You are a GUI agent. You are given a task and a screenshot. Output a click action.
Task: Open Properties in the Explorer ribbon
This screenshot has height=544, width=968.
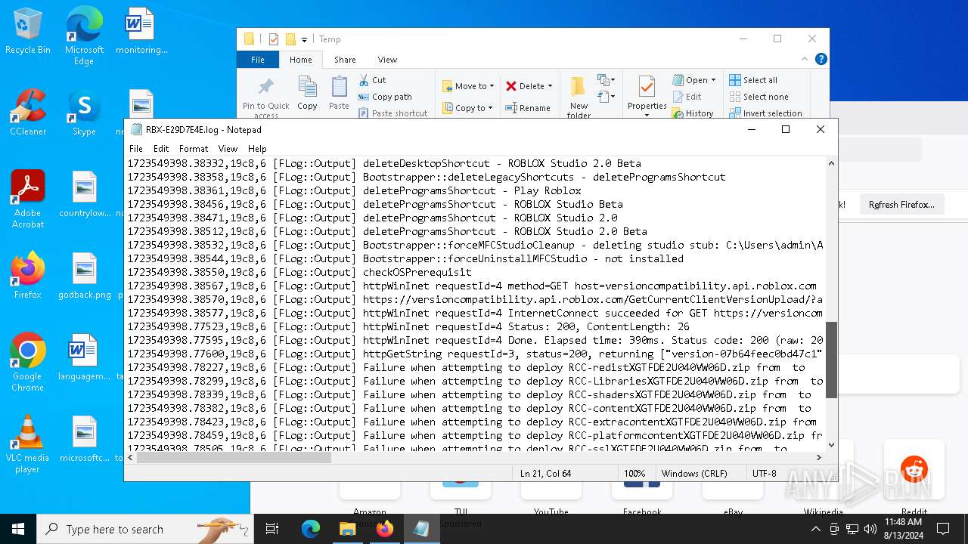point(647,95)
